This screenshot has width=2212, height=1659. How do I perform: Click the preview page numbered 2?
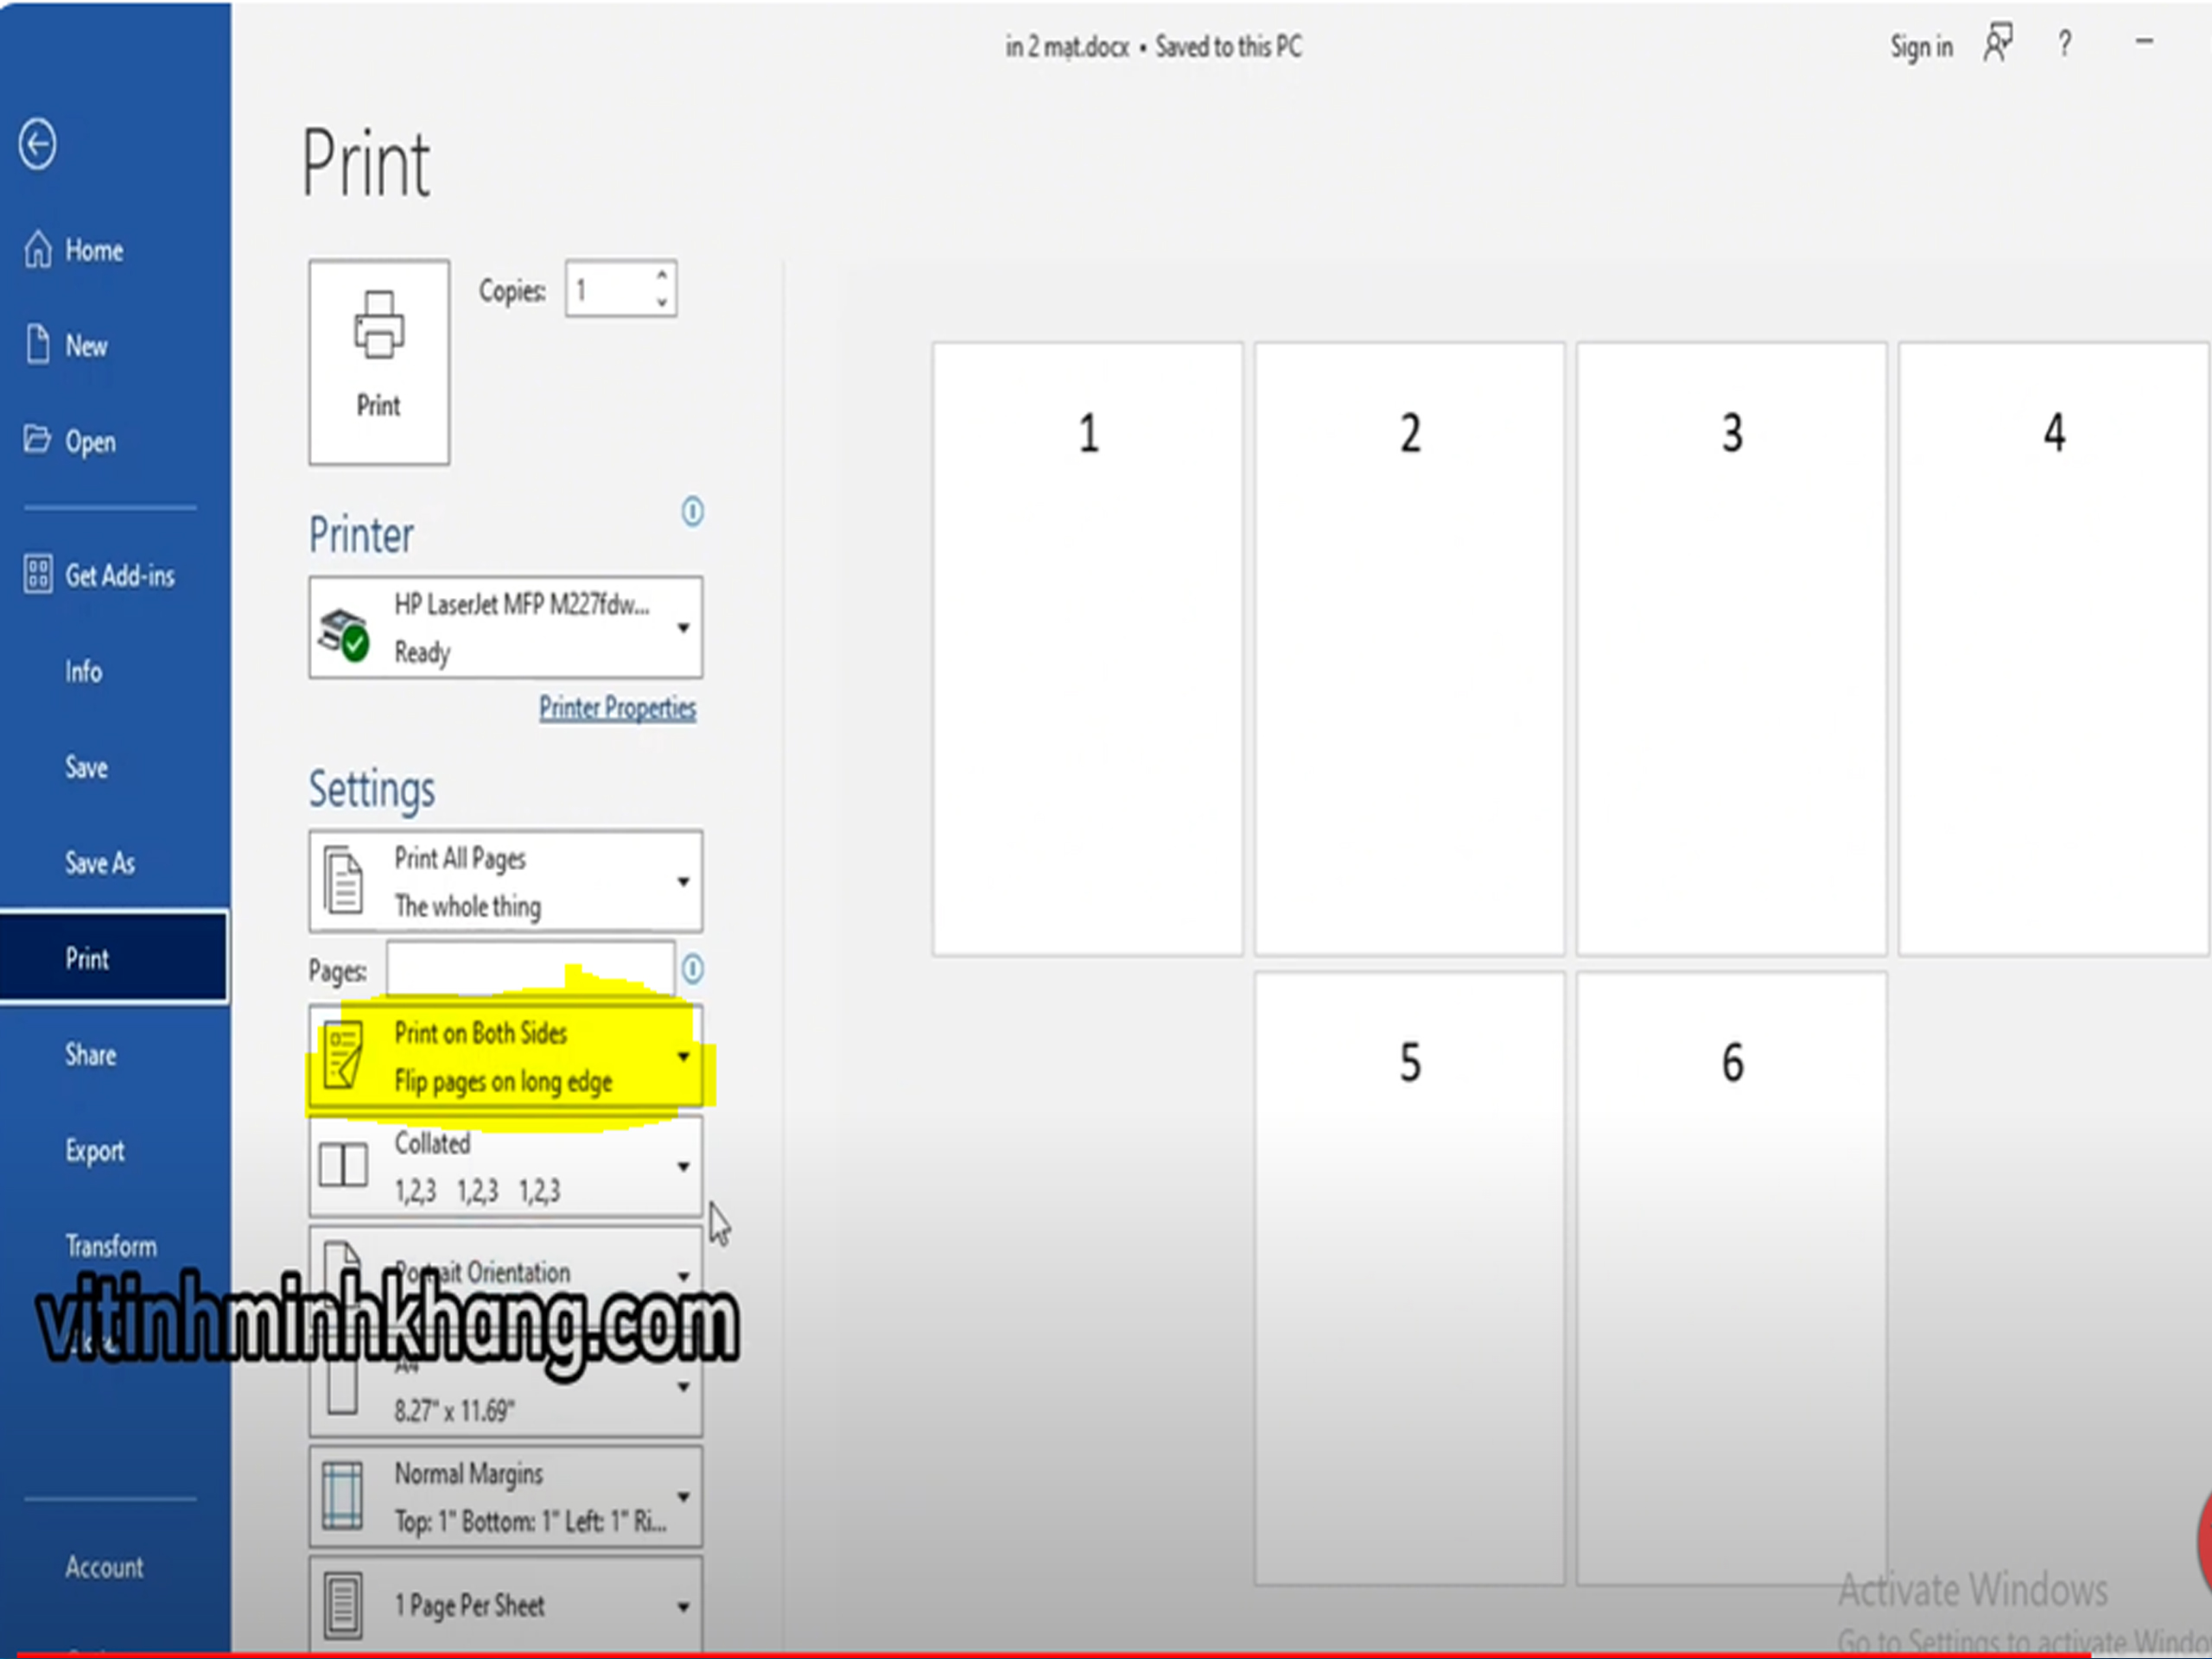(x=1410, y=649)
